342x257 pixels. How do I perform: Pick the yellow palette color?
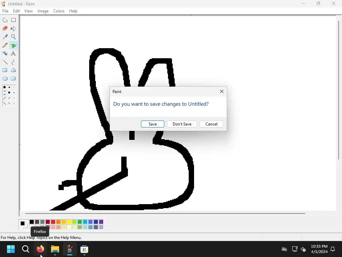tap(69, 222)
